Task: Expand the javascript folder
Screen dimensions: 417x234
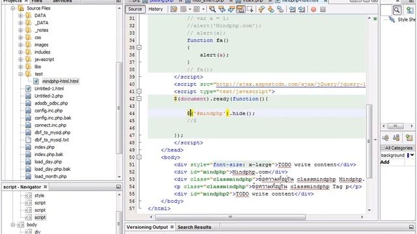Action: (x=20, y=59)
